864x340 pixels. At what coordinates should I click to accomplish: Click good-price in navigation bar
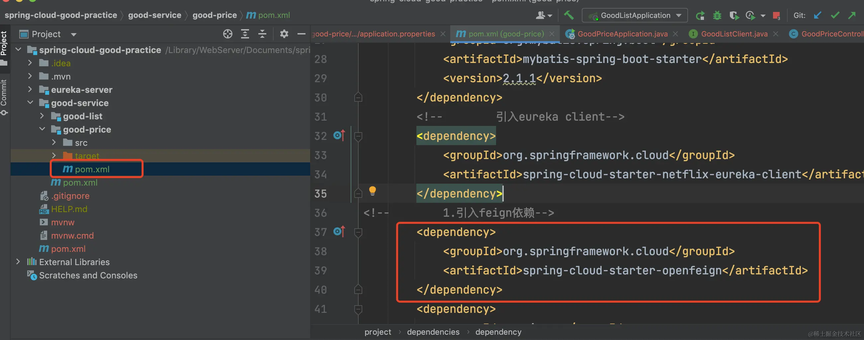pyautogui.click(x=215, y=15)
